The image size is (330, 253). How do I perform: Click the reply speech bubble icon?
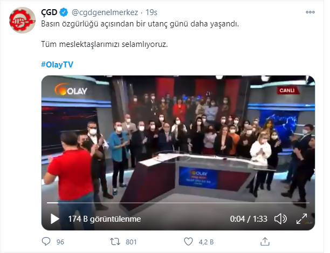46,242
